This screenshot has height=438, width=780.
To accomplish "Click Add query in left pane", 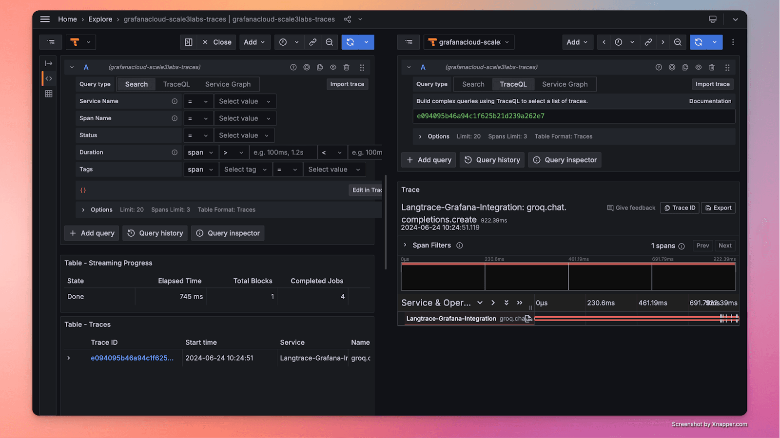I will 92,233.
